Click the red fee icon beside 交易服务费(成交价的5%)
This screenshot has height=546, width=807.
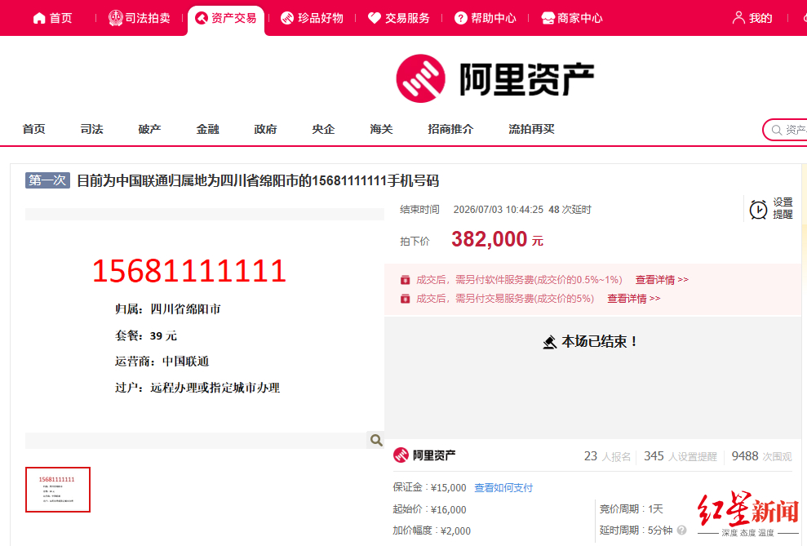406,299
